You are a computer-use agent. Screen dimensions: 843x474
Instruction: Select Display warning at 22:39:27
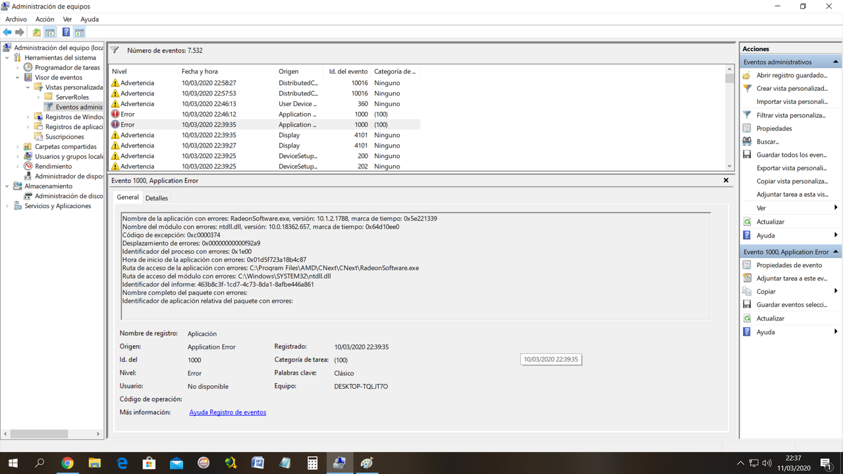(265, 145)
